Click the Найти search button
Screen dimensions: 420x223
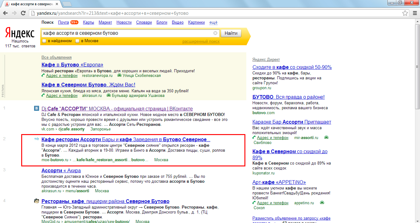231,33
